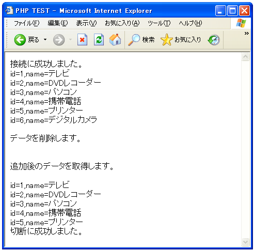This screenshot has width=254, height=251.
Task: Open the ヘルプ(H) menu
Action: pos(190,23)
